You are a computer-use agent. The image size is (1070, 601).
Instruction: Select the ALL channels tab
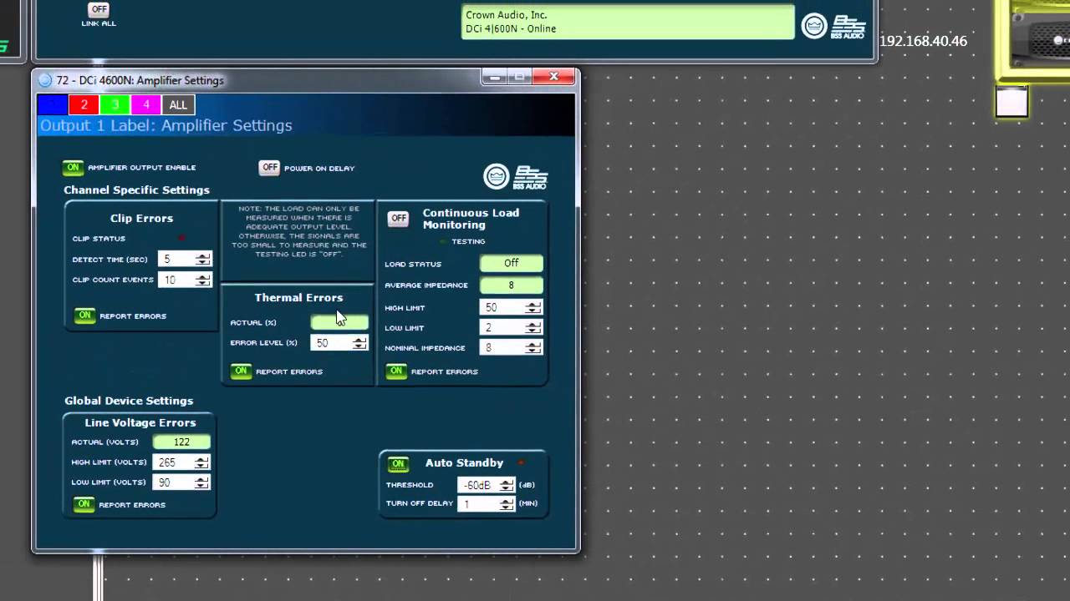coord(178,104)
